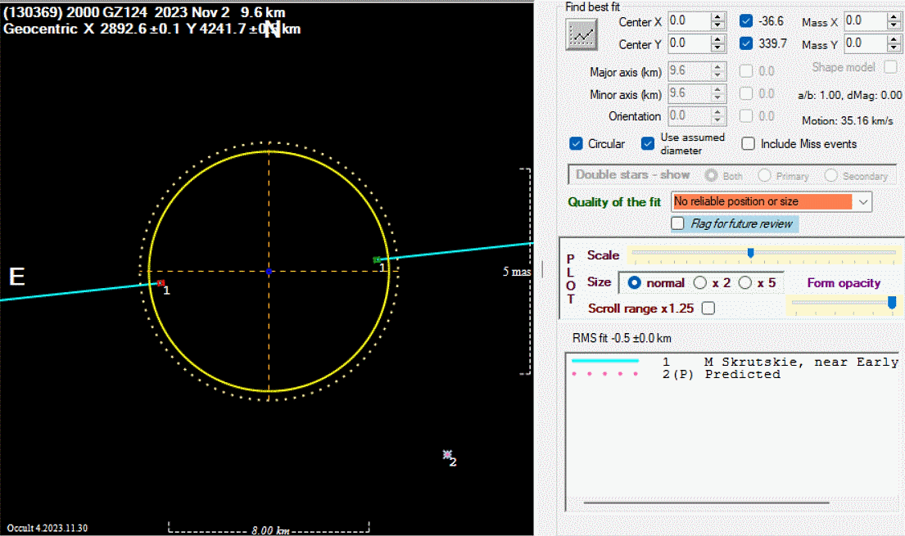Click the red chord 1 marker on the east limb
The width and height of the screenshot is (905, 536).
coord(161,283)
